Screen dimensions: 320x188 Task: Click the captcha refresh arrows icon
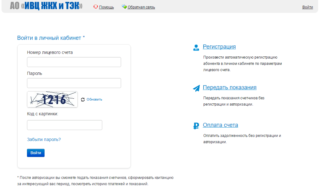pyautogui.click(x=83, y=100)
